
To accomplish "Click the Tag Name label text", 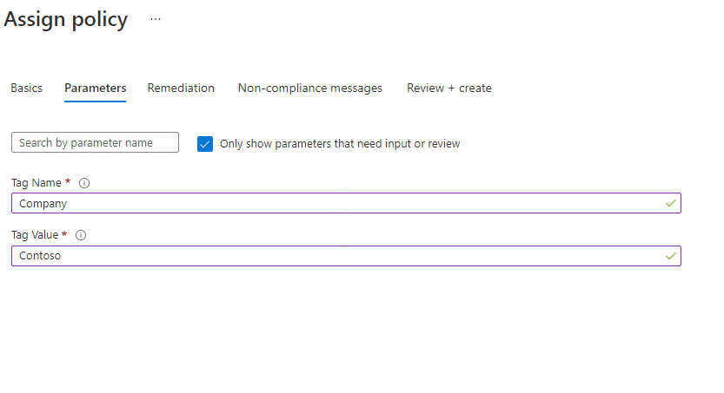I will (x=36, y=183).
